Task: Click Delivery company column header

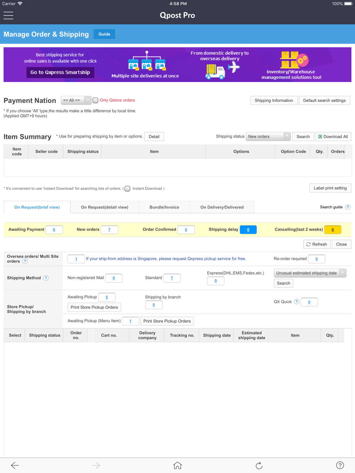Action: tap(147, 335)
